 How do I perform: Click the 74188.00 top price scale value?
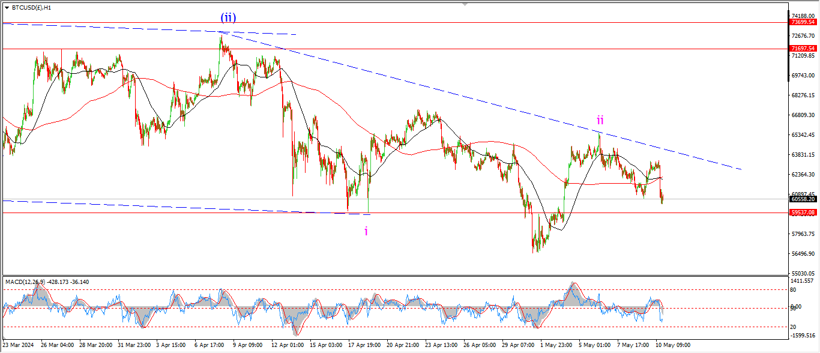tap(804, 16)
